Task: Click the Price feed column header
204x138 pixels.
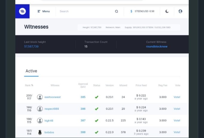Action: tap(141, 85)
